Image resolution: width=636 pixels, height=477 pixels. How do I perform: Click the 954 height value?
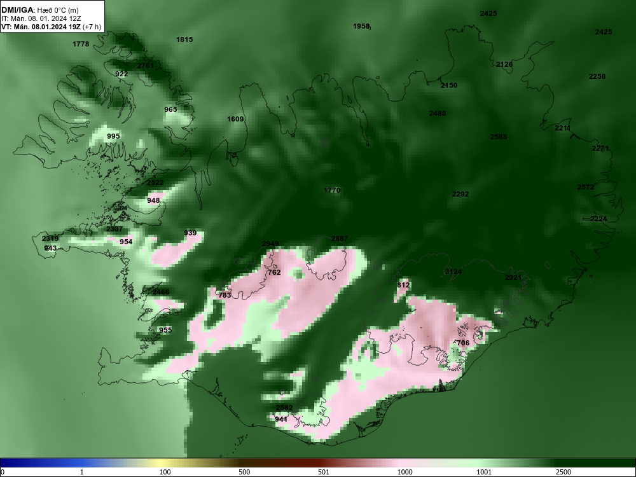(126, 242)
